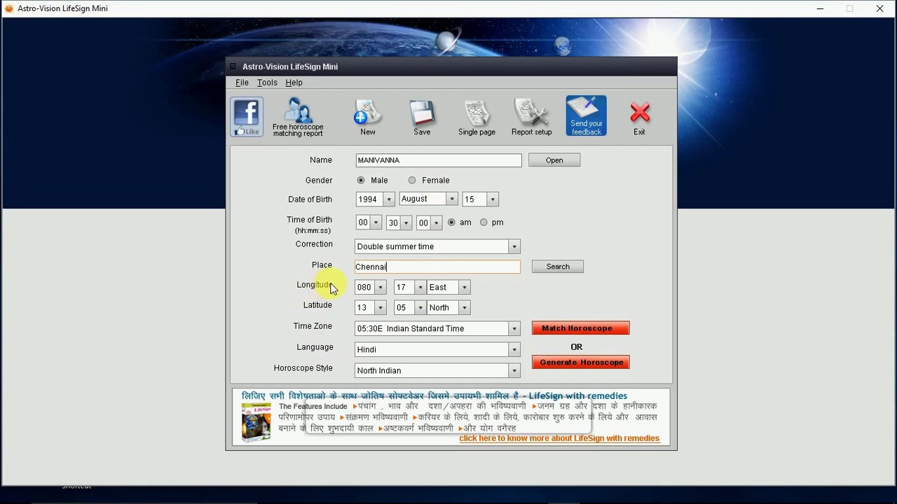897x504 pixels.
Task: Click the Open button beside Name
Action: click(554, 160)
